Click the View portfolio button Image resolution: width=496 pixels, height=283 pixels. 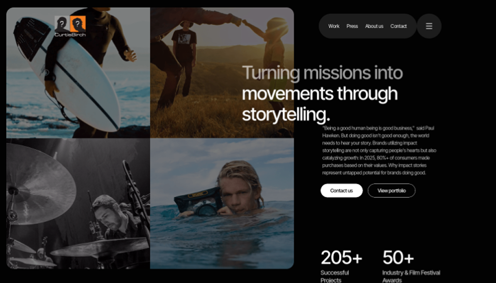tap(391, 191)
